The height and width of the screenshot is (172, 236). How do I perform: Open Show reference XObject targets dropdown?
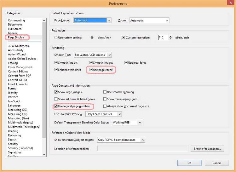[x=121, y=140]
